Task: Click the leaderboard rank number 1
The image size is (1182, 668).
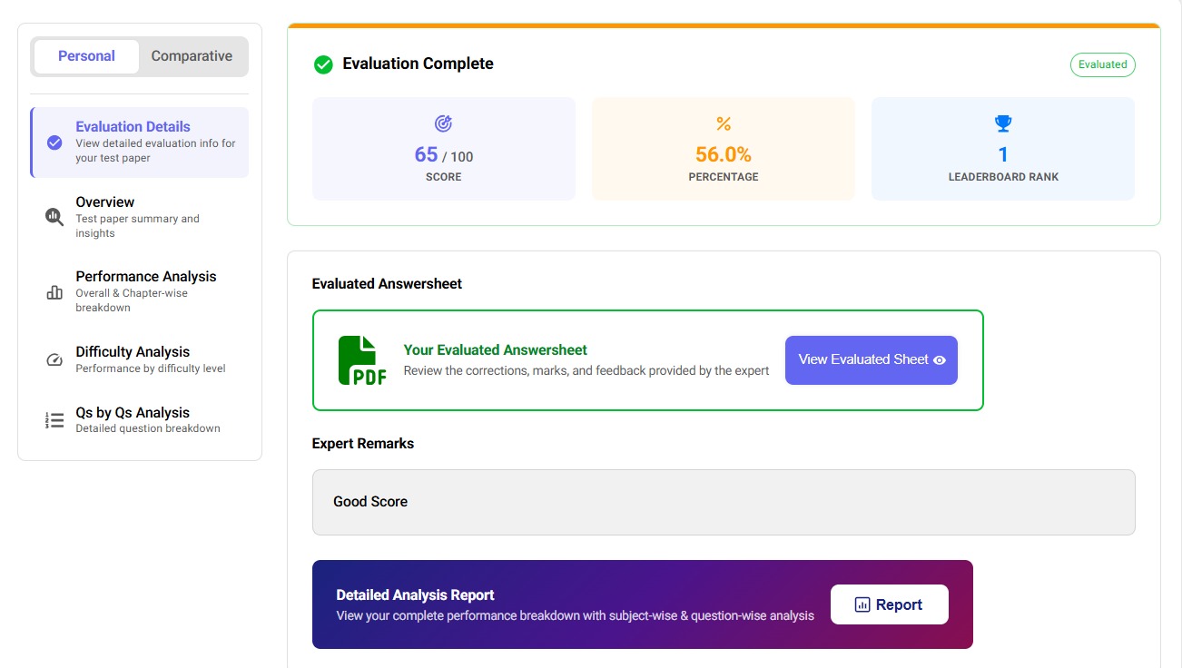Action: [x=1003, y=154]
